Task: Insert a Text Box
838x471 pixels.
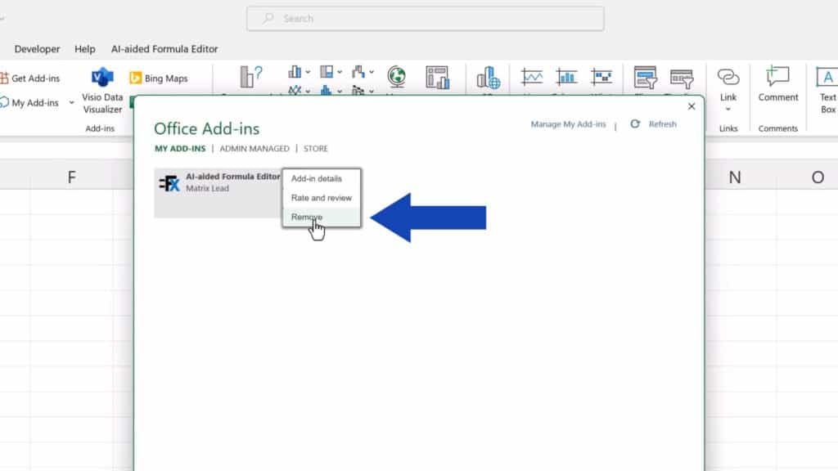Action: click(827, 90)
